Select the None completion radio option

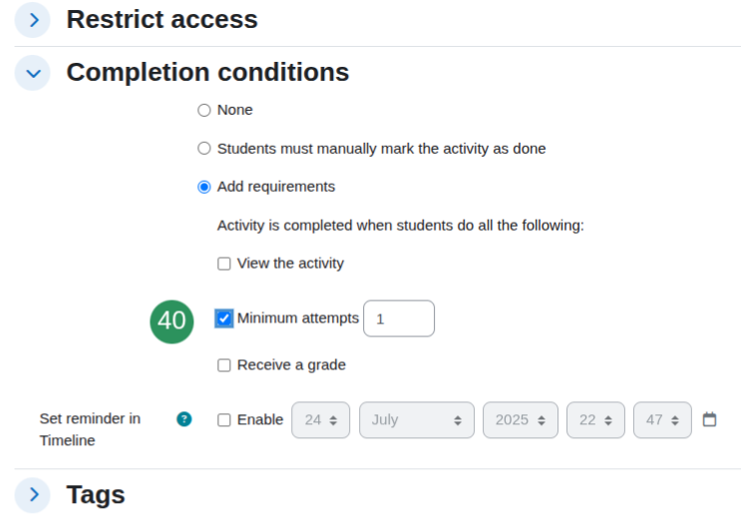204,110
